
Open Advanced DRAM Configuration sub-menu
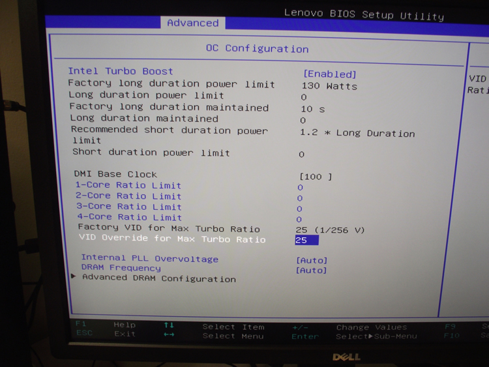click(x=159, y=278)
